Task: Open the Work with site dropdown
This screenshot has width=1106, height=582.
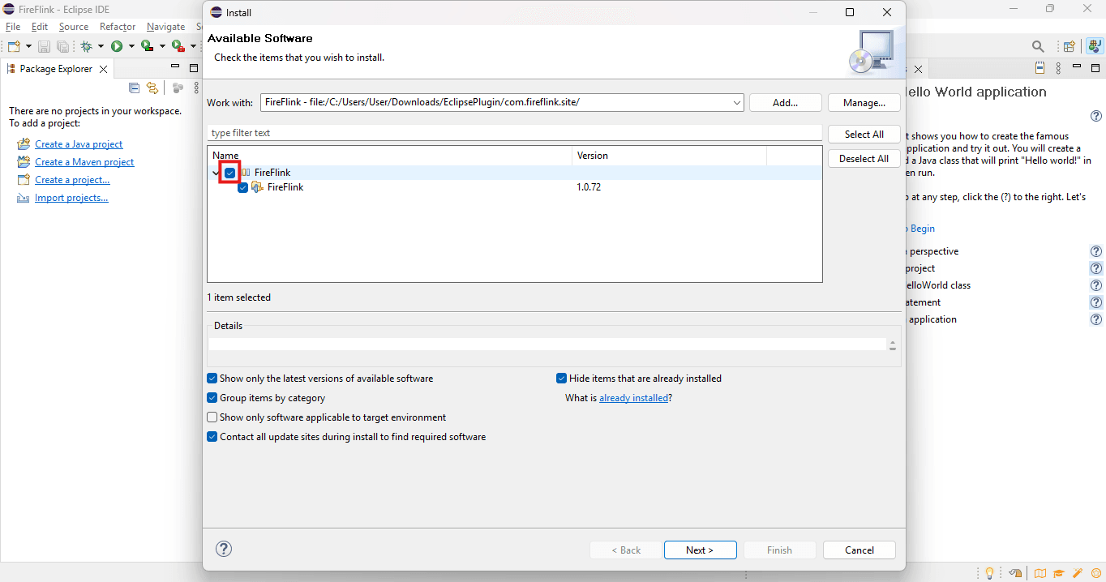Action: (x=736, y=103)
